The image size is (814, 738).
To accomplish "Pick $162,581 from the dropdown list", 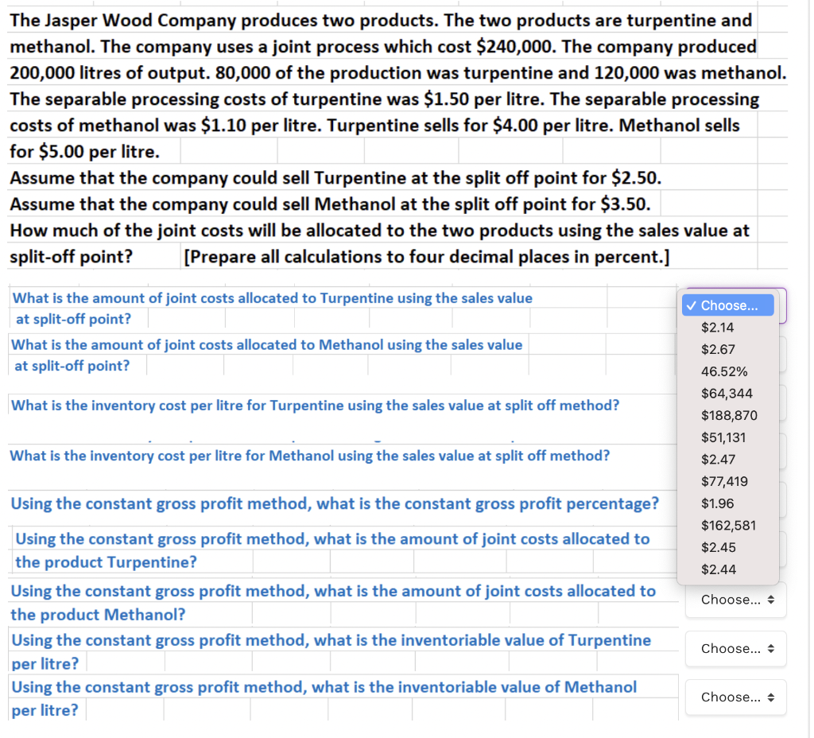I will point(730,527).
